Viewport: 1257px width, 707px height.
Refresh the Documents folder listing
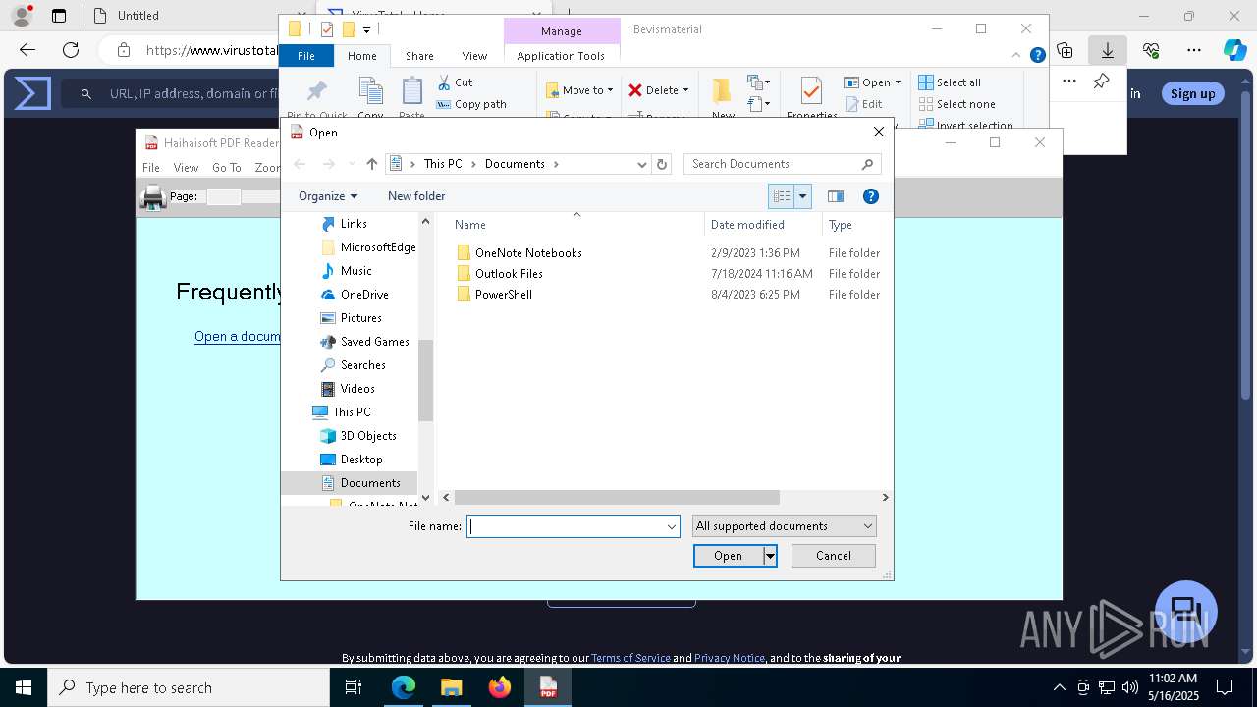click(x=662, y=164)
